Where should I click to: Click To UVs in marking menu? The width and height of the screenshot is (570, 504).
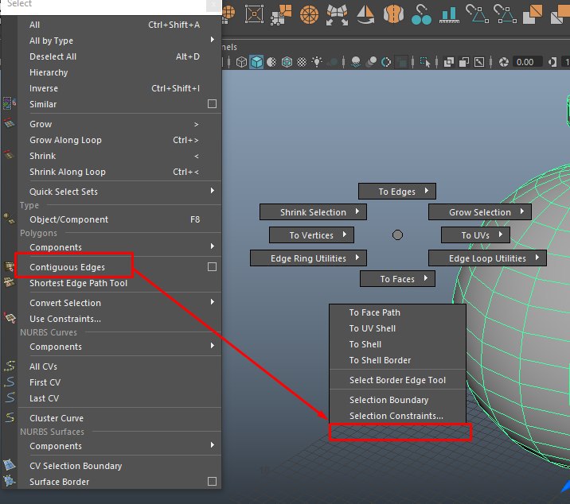tap(475, 235)
